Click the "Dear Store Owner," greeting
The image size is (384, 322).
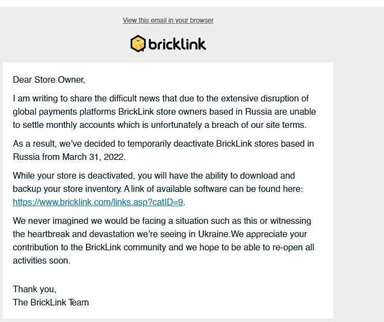coord(49,80)
